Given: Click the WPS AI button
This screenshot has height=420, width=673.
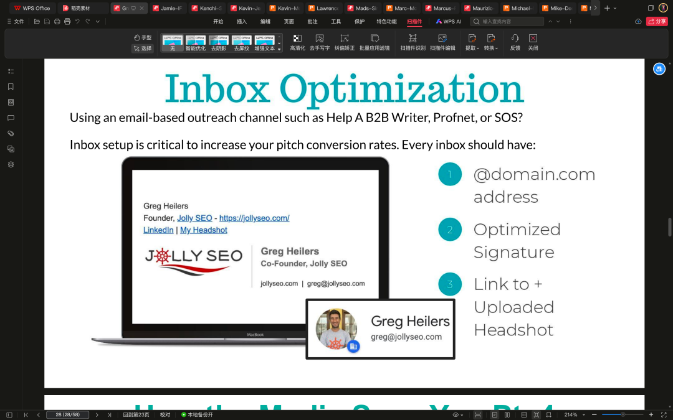Looking at the screenshot, I should pyautogui.click(x=448, y=21).
